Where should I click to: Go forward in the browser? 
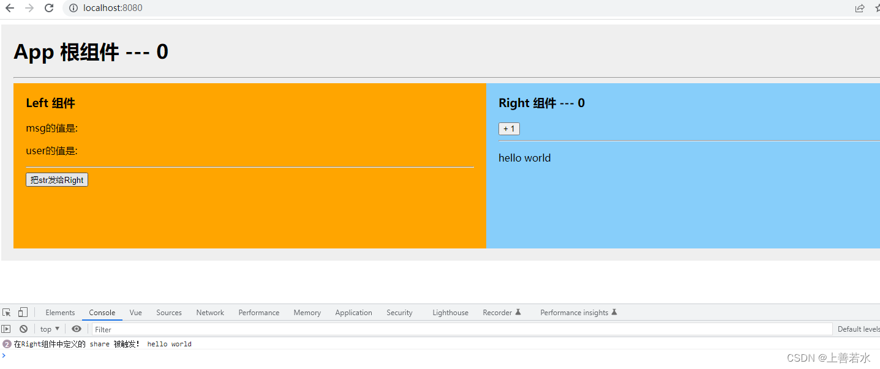coord(29,8)
